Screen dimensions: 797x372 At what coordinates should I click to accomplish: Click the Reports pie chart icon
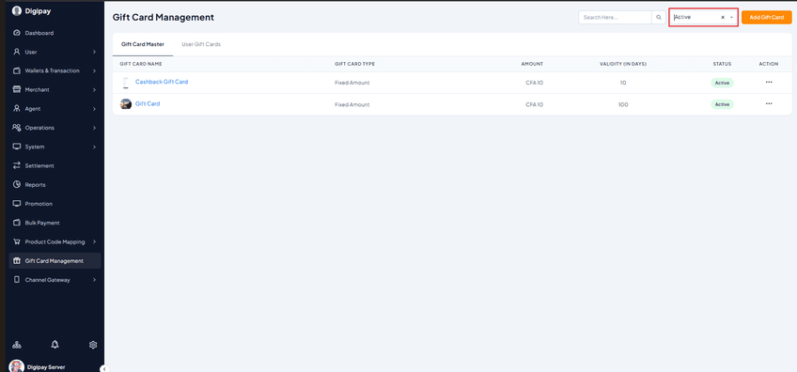coord(17,184)
